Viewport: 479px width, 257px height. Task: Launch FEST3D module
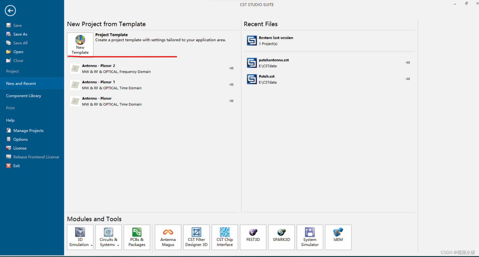click(x=253, y=237)
